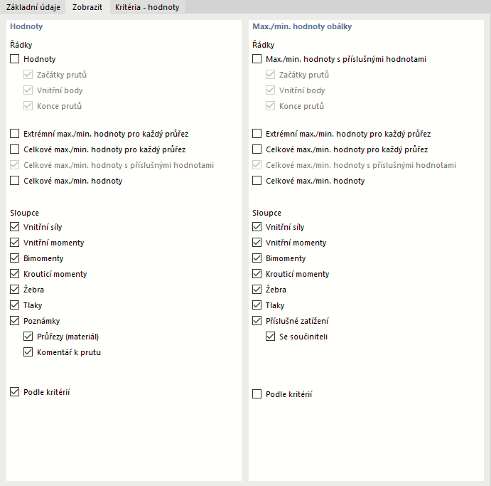
Task: Uncheck Kroutící momenty in the Hodnoty panel
Action: pyautogui.click(x=15, y=274)
